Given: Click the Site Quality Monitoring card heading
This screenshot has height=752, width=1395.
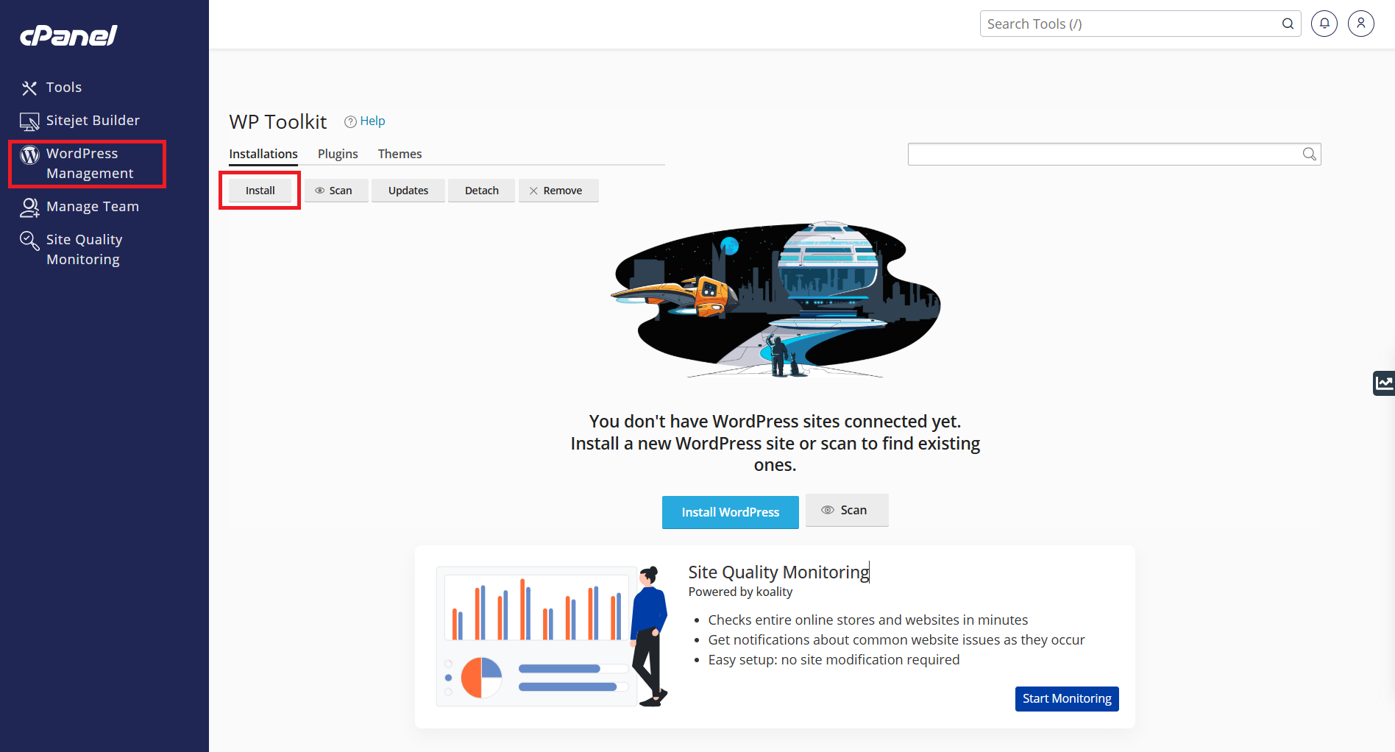Looking at the screenshot, I should pos(778,572).
